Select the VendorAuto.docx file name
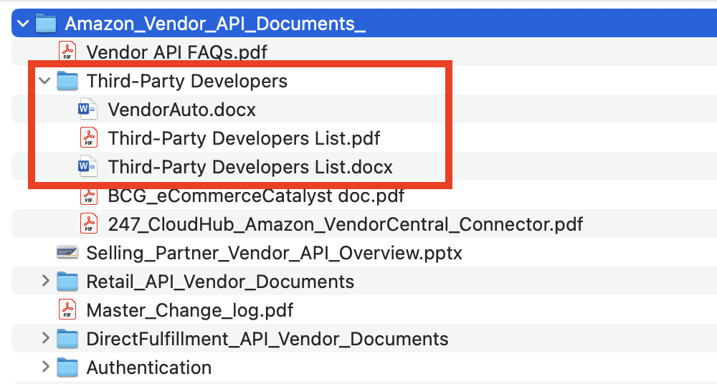Screen dimensions: 717x384 181,110
